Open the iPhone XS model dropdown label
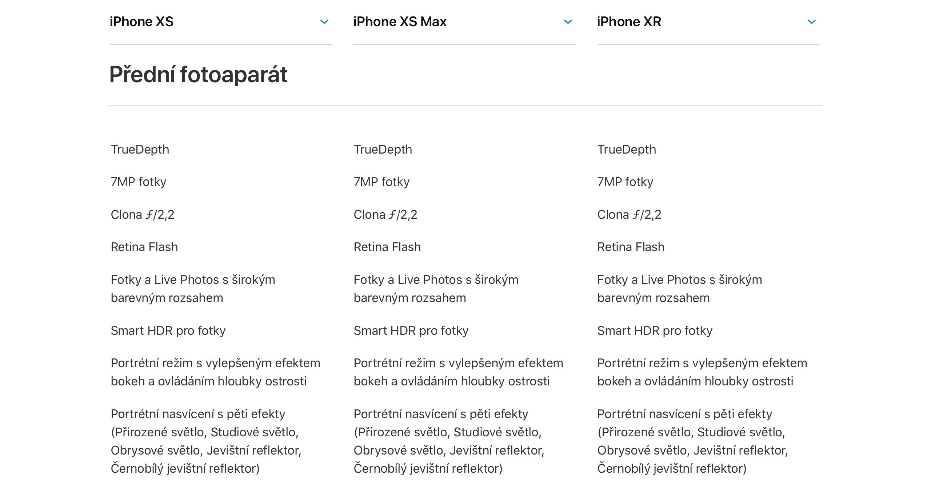931x484 pixels. tap(142, 22)
